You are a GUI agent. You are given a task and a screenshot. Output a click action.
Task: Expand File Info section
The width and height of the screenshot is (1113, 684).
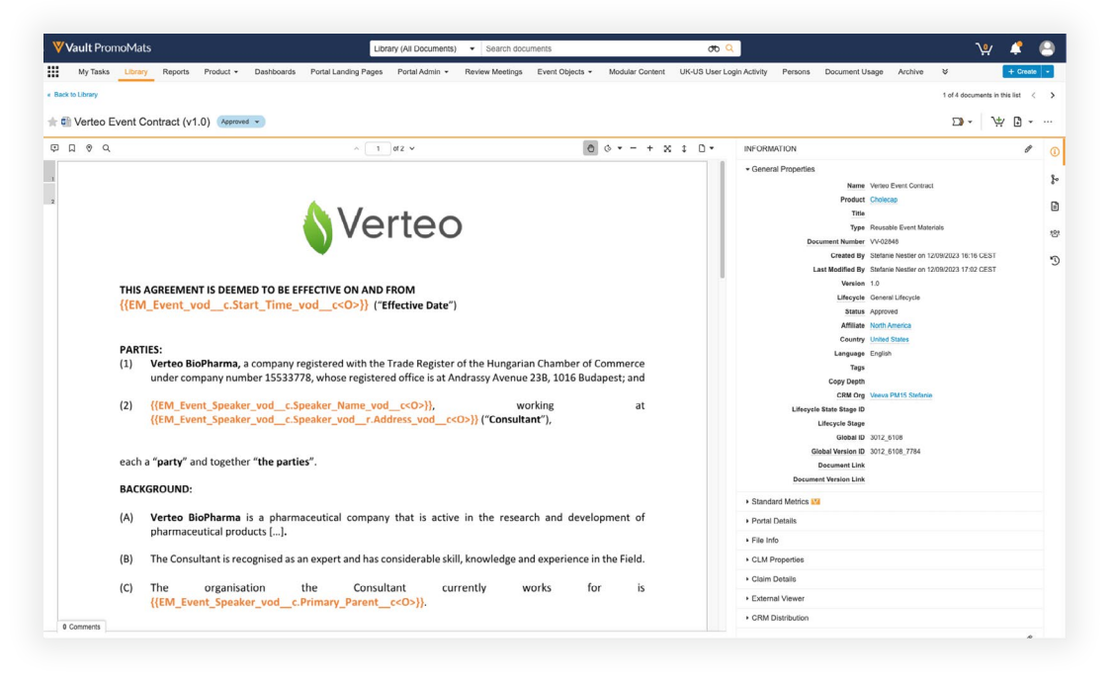tap(762, 540)
